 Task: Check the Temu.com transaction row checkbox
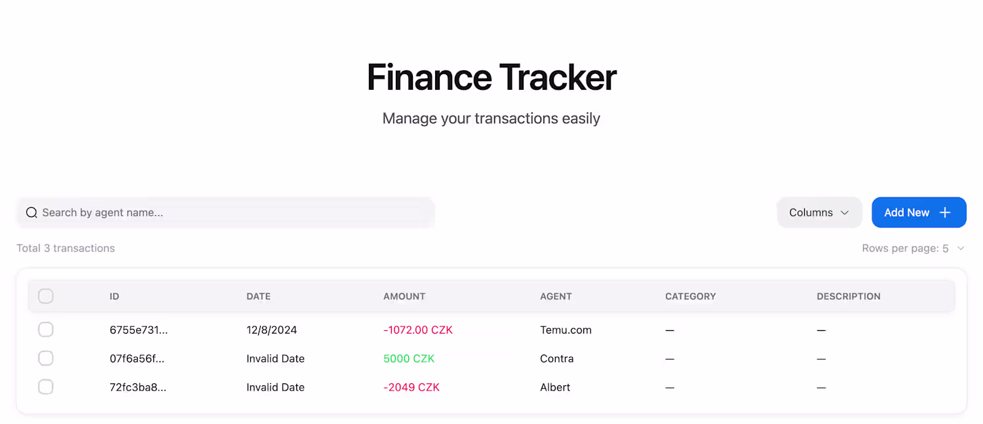click(46, 330)
